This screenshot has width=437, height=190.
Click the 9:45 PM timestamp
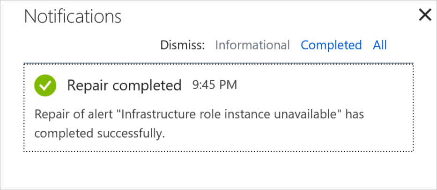215,85
